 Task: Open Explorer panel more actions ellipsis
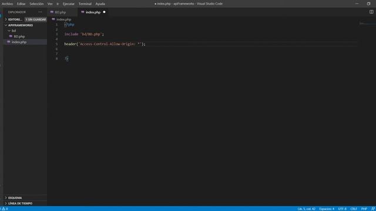40,12
